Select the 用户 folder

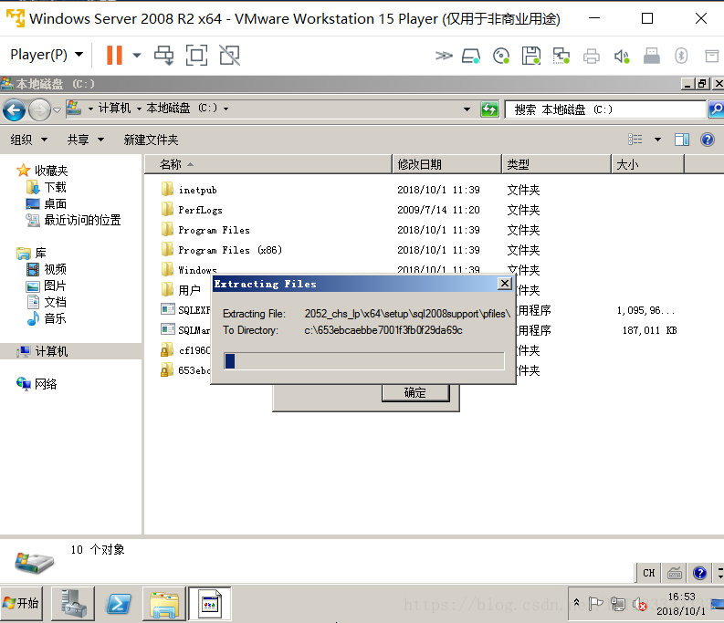tap(190, 290)
